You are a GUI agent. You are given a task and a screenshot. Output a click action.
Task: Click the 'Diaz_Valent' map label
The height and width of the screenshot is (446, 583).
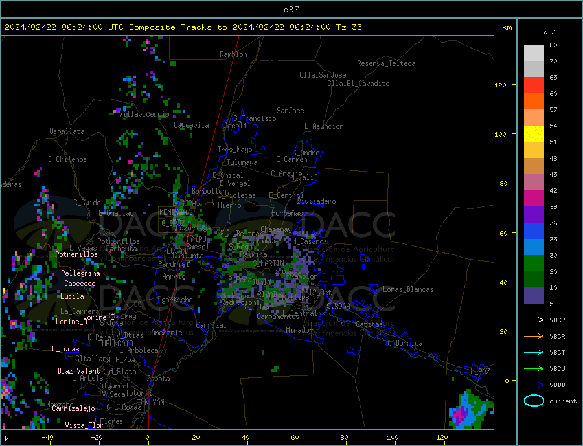point(79,371)
